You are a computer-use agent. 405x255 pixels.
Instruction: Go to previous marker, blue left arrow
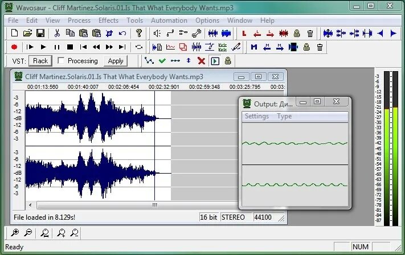click(267, 47)
